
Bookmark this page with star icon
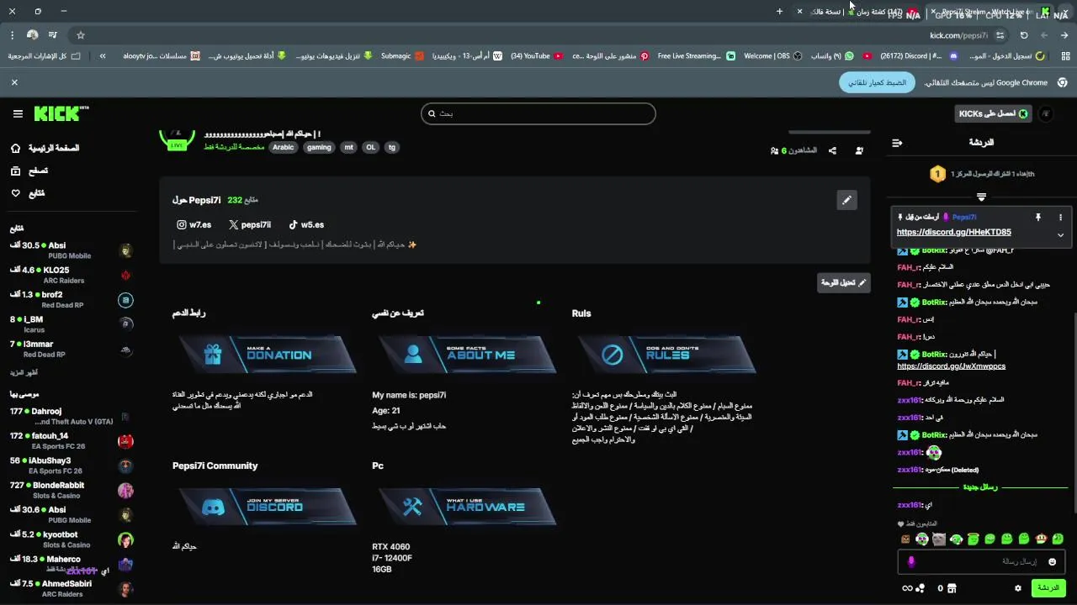point(81,35)
